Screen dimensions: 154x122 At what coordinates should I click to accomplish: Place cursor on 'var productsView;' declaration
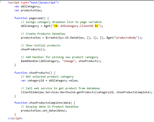pyautogui.click(x=28, y=10)
